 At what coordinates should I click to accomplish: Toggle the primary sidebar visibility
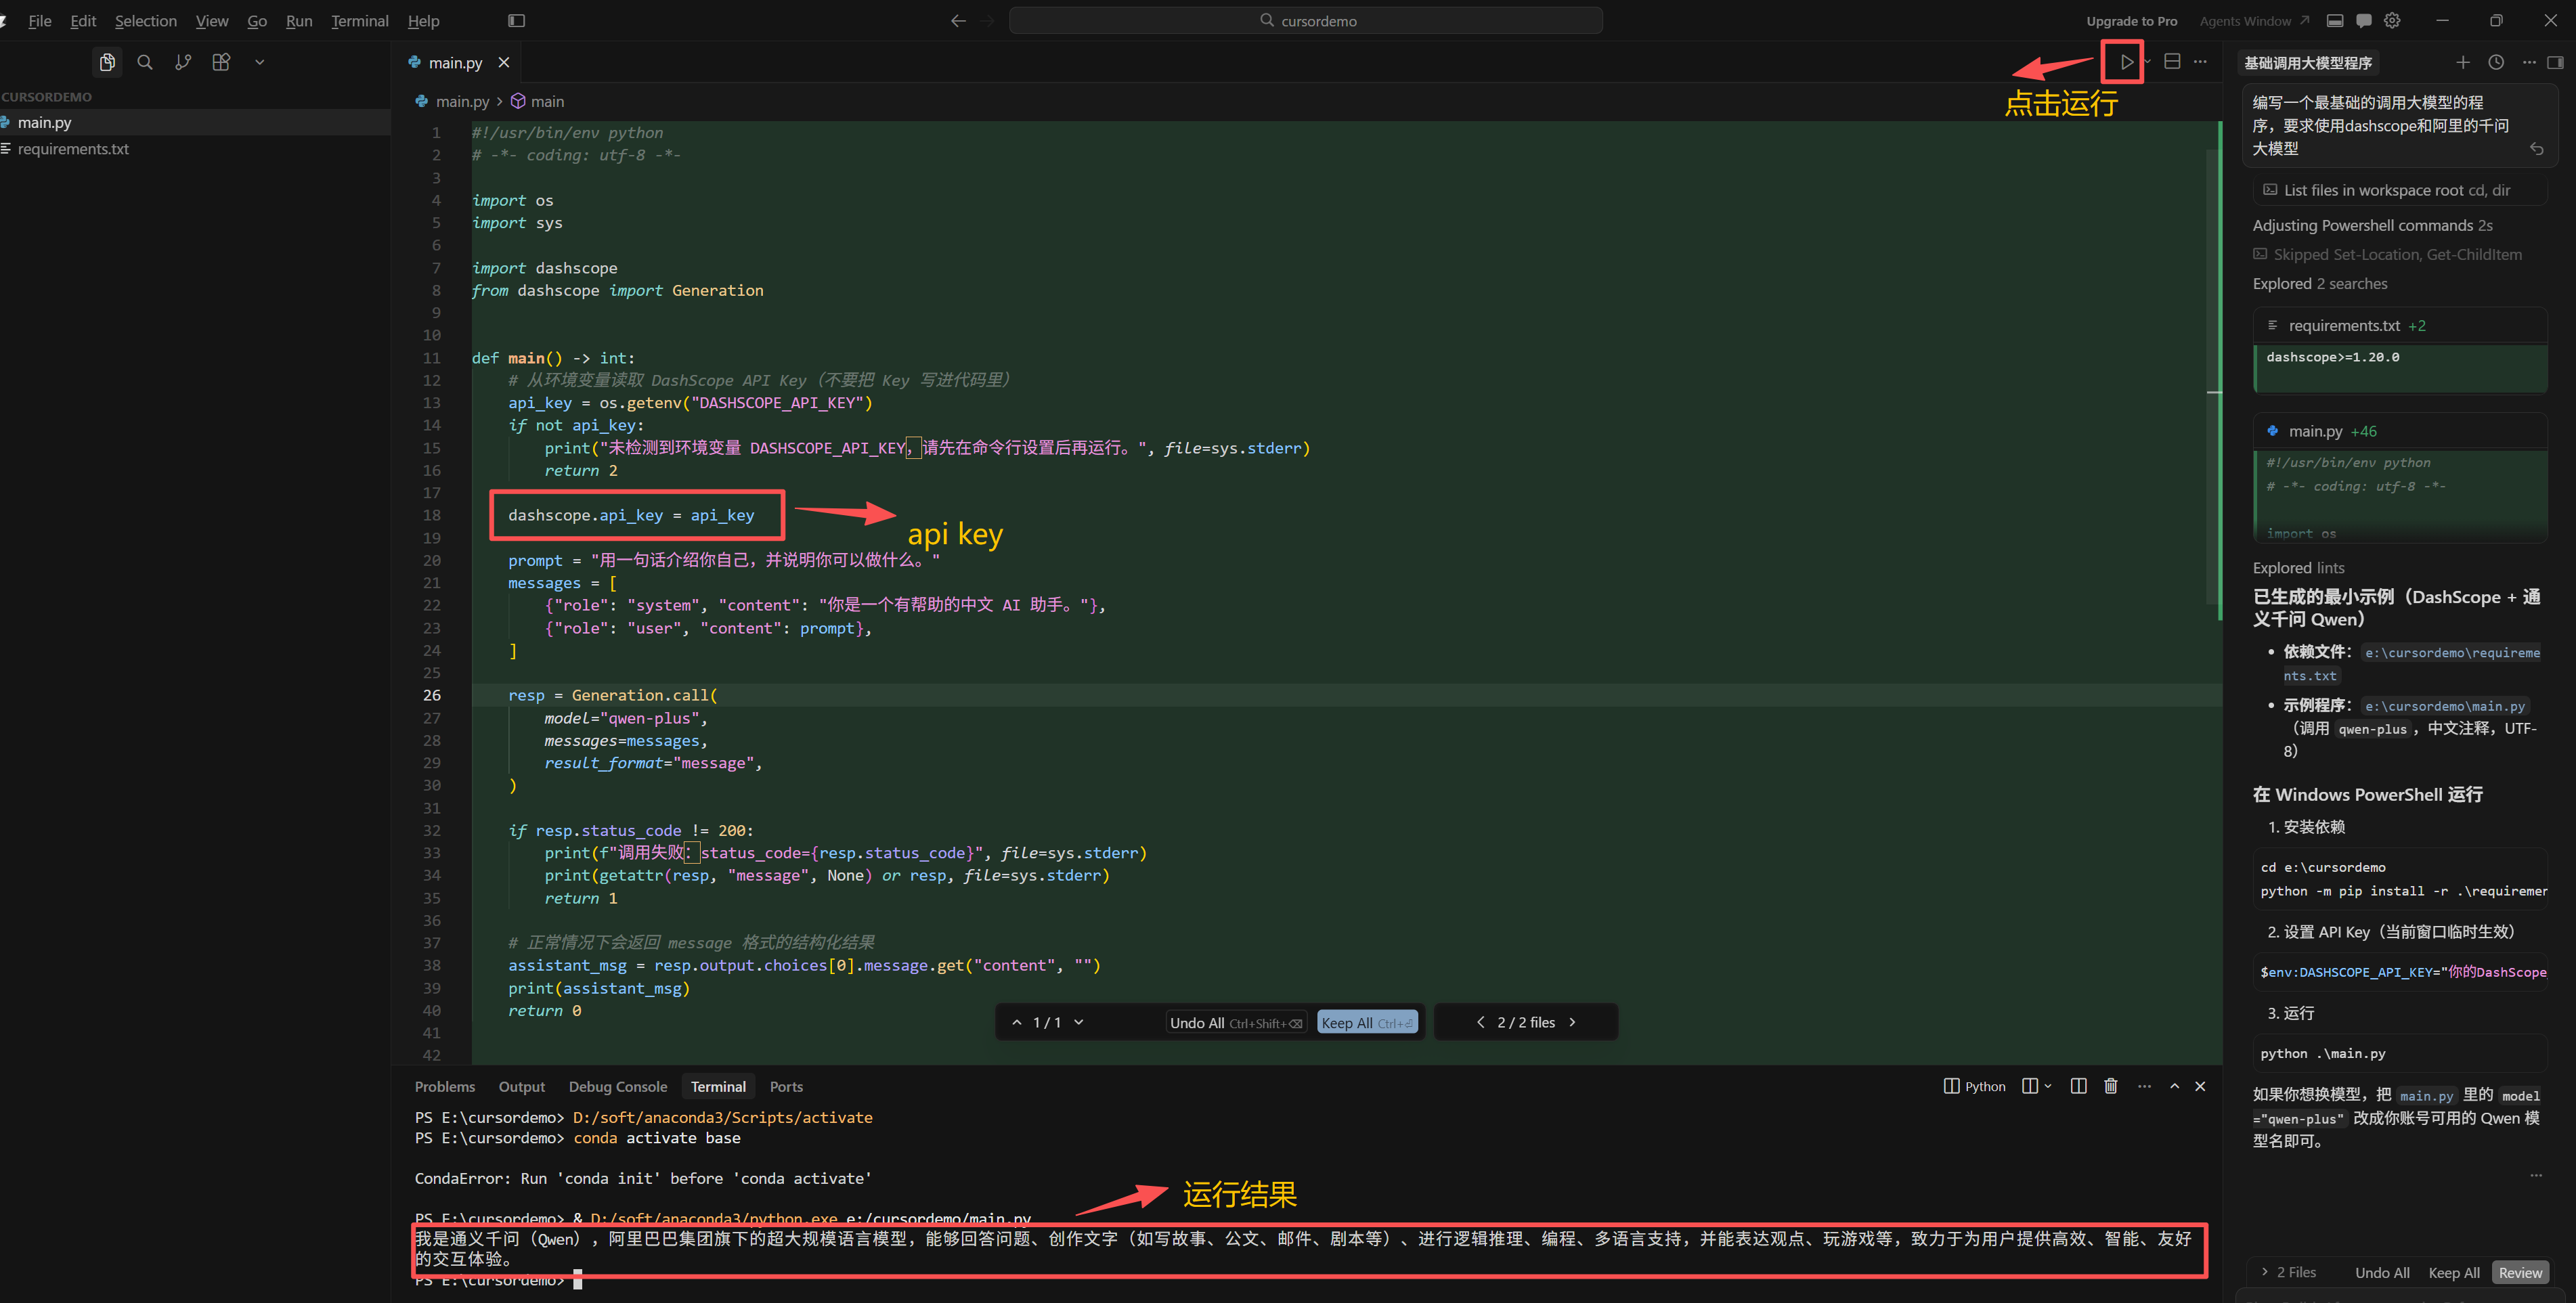[516, 20]
